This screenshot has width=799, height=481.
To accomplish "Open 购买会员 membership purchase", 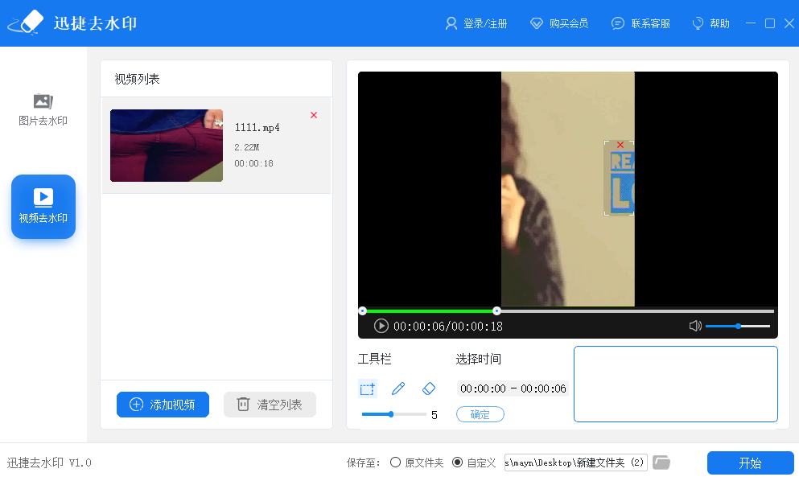I will coord(559,23).
